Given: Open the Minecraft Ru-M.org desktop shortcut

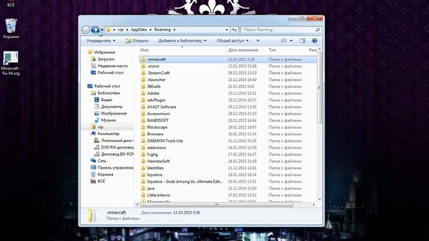Looking at the screenshot, I should (11, 63).
